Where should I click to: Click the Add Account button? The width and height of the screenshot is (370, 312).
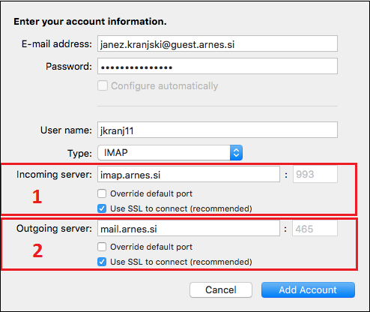coord(308,290)
